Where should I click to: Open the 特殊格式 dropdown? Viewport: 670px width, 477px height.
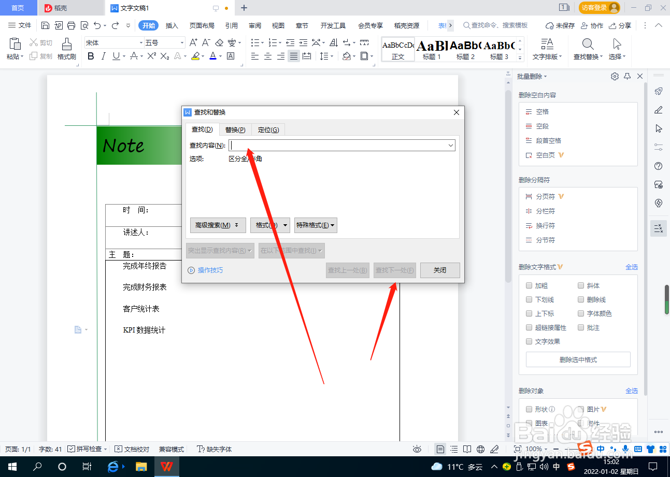(x=316, y=225)
